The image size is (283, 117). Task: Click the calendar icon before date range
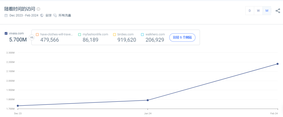(x=6, y=15)
